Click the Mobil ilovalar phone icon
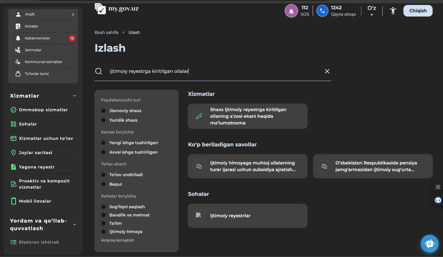Viewport: 443px width, 257px height. [13, 201]
